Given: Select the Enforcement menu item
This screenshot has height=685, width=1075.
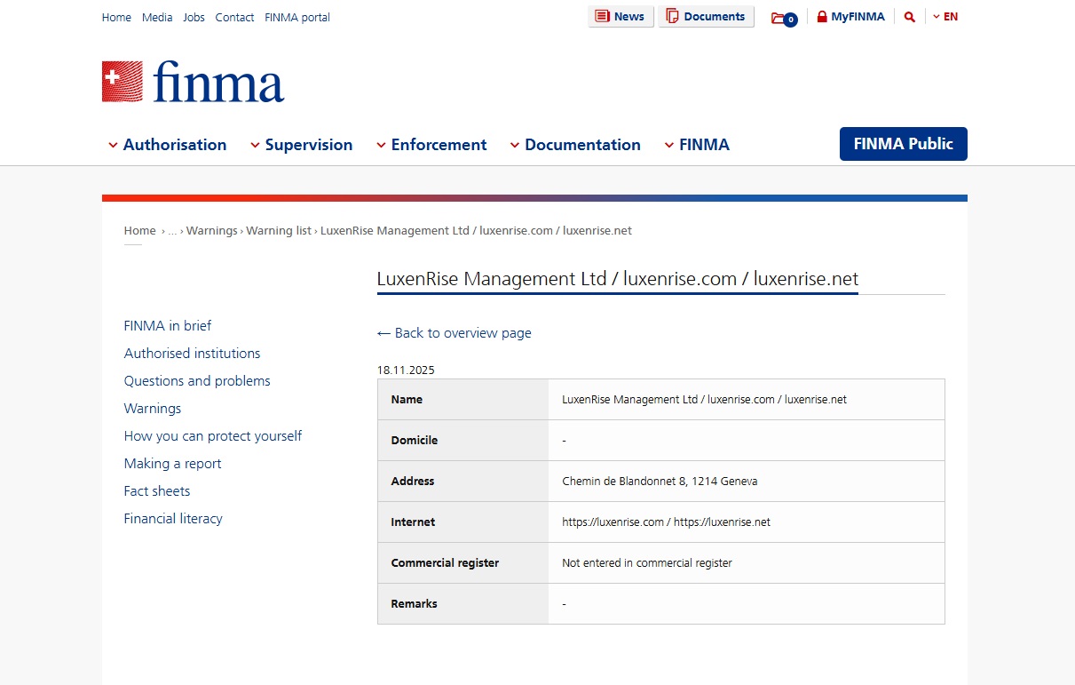Looking at the screenshot, I should [x=439, y=144].
